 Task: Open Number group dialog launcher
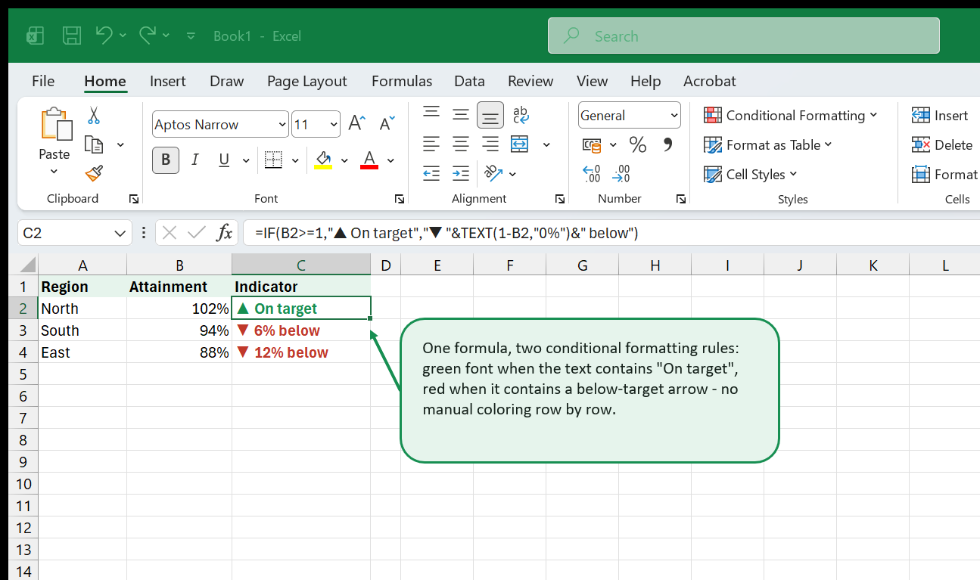[x=682, y=199]
